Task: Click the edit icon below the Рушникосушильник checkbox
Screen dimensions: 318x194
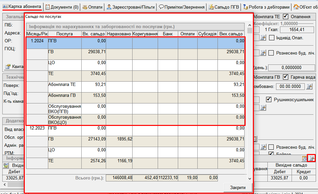Action: [x=263, y=107]
